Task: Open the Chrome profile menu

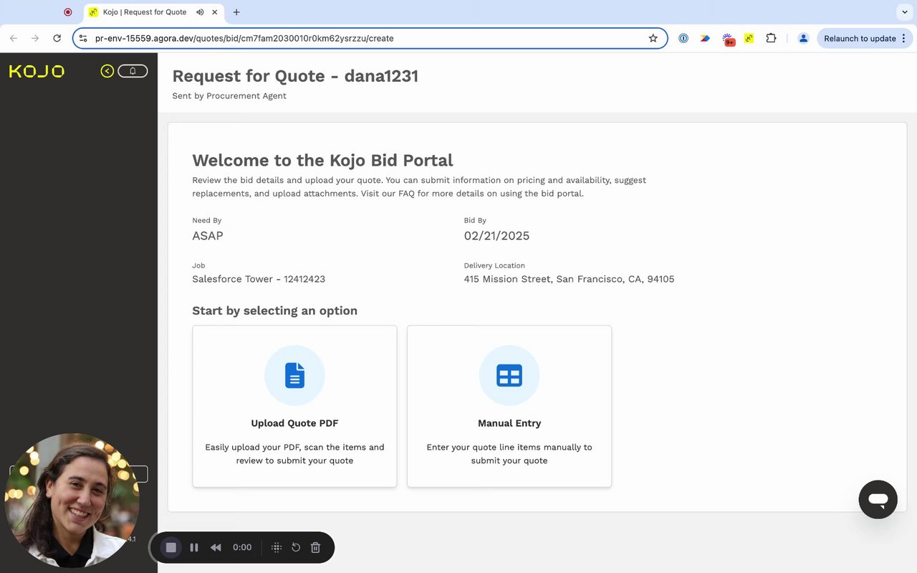Action: (x=803, y=39)
